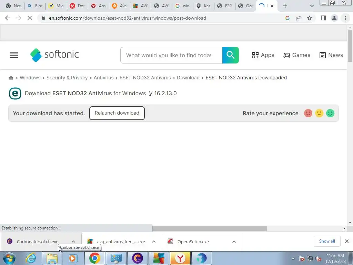Go back to the previous page

tap(8, 18)
